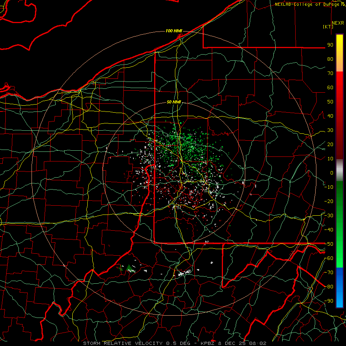Click the -40 value on velocity scale

click(x=329, y=230)
